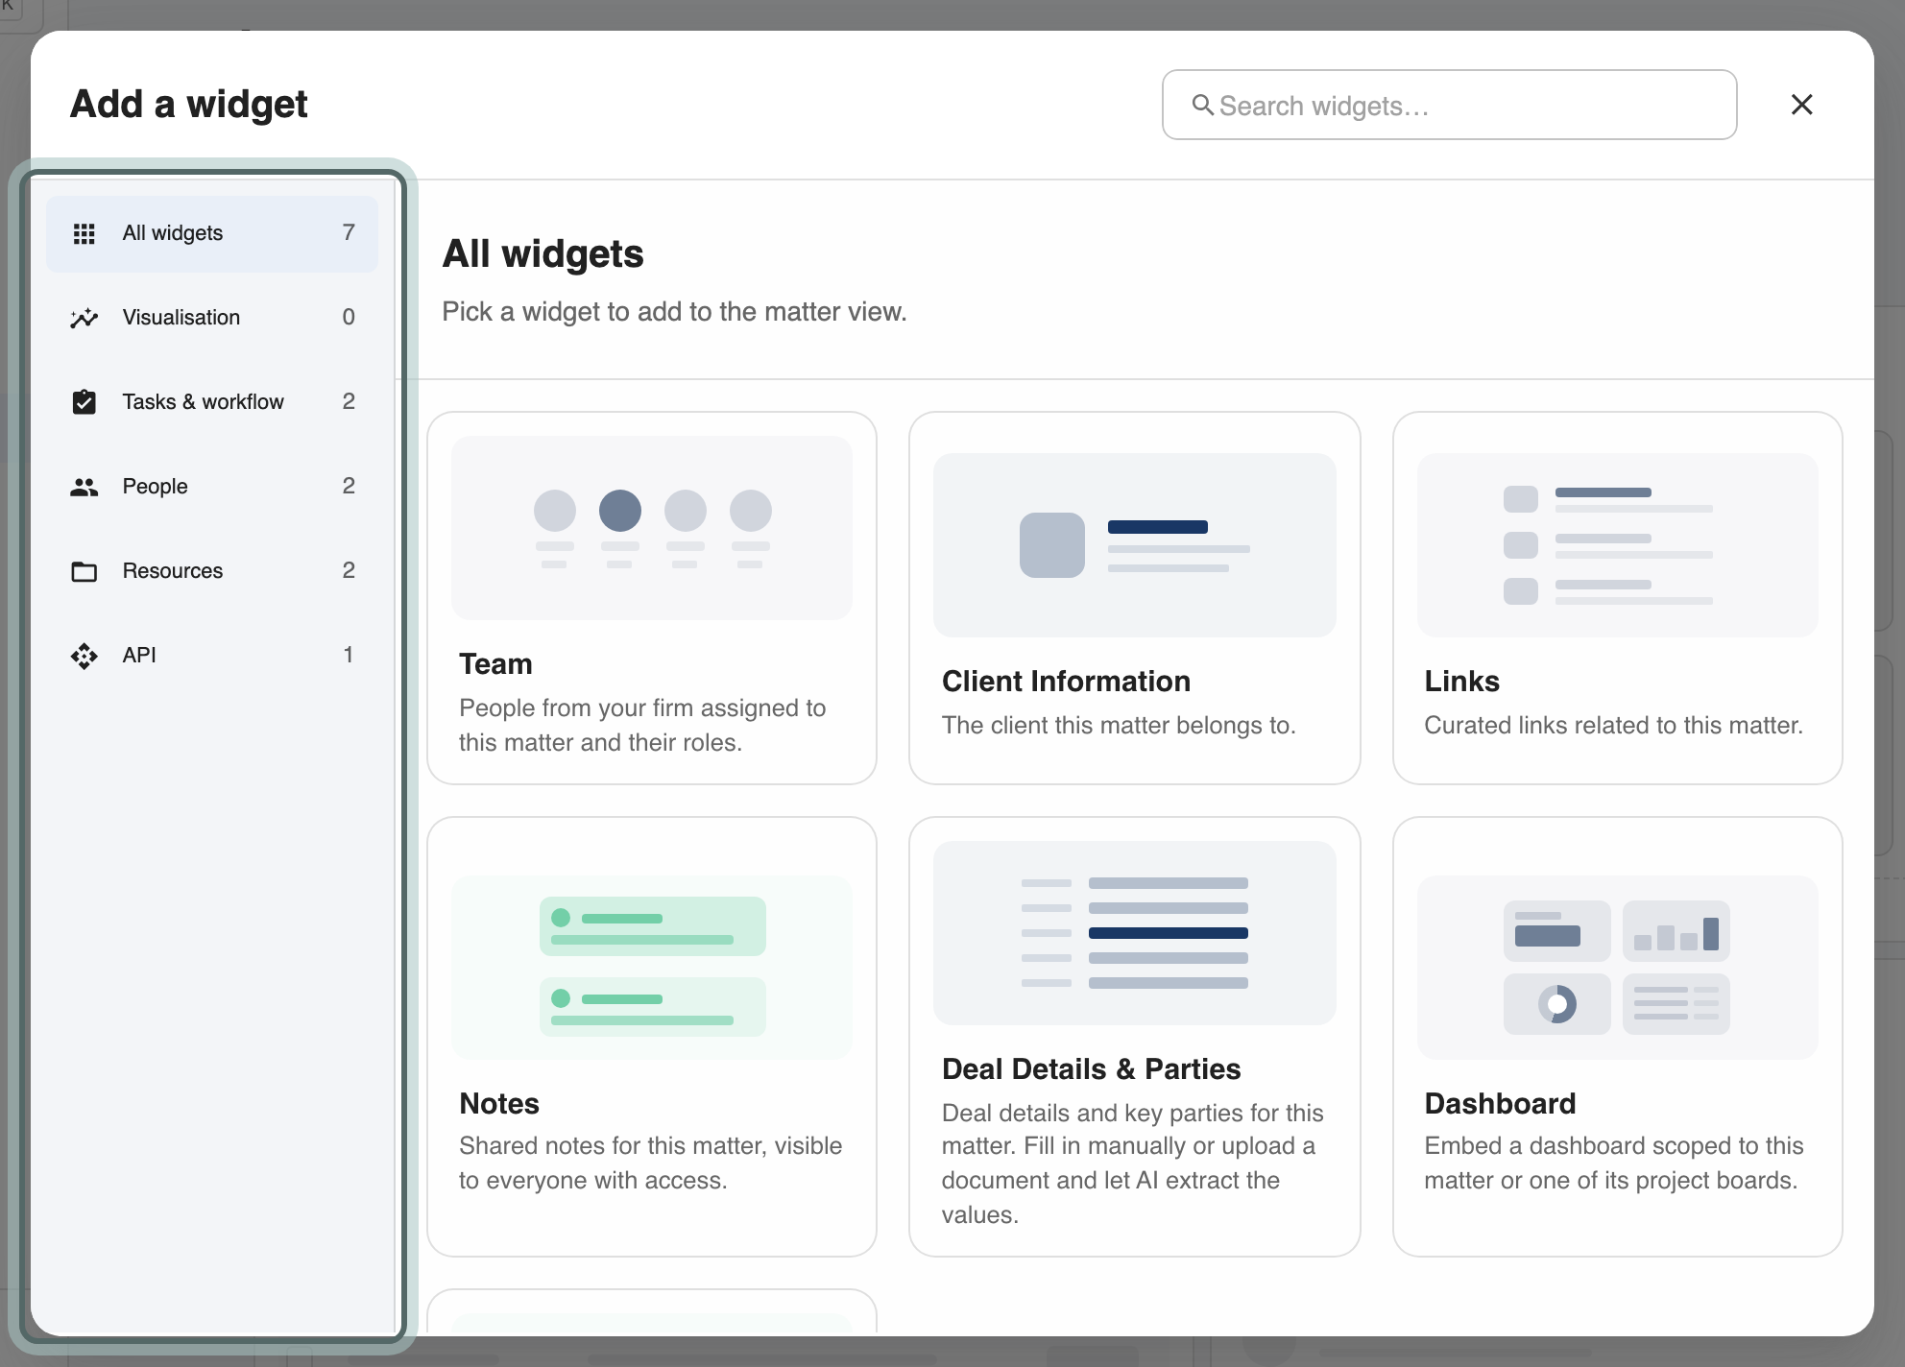
Task: Click the Links preview illustration
Action: pyautogui.click(x=1618, y=545)
